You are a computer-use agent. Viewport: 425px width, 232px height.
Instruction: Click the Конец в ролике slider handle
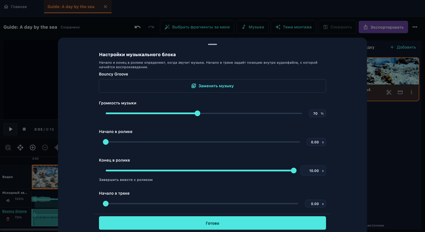(294, 171)
